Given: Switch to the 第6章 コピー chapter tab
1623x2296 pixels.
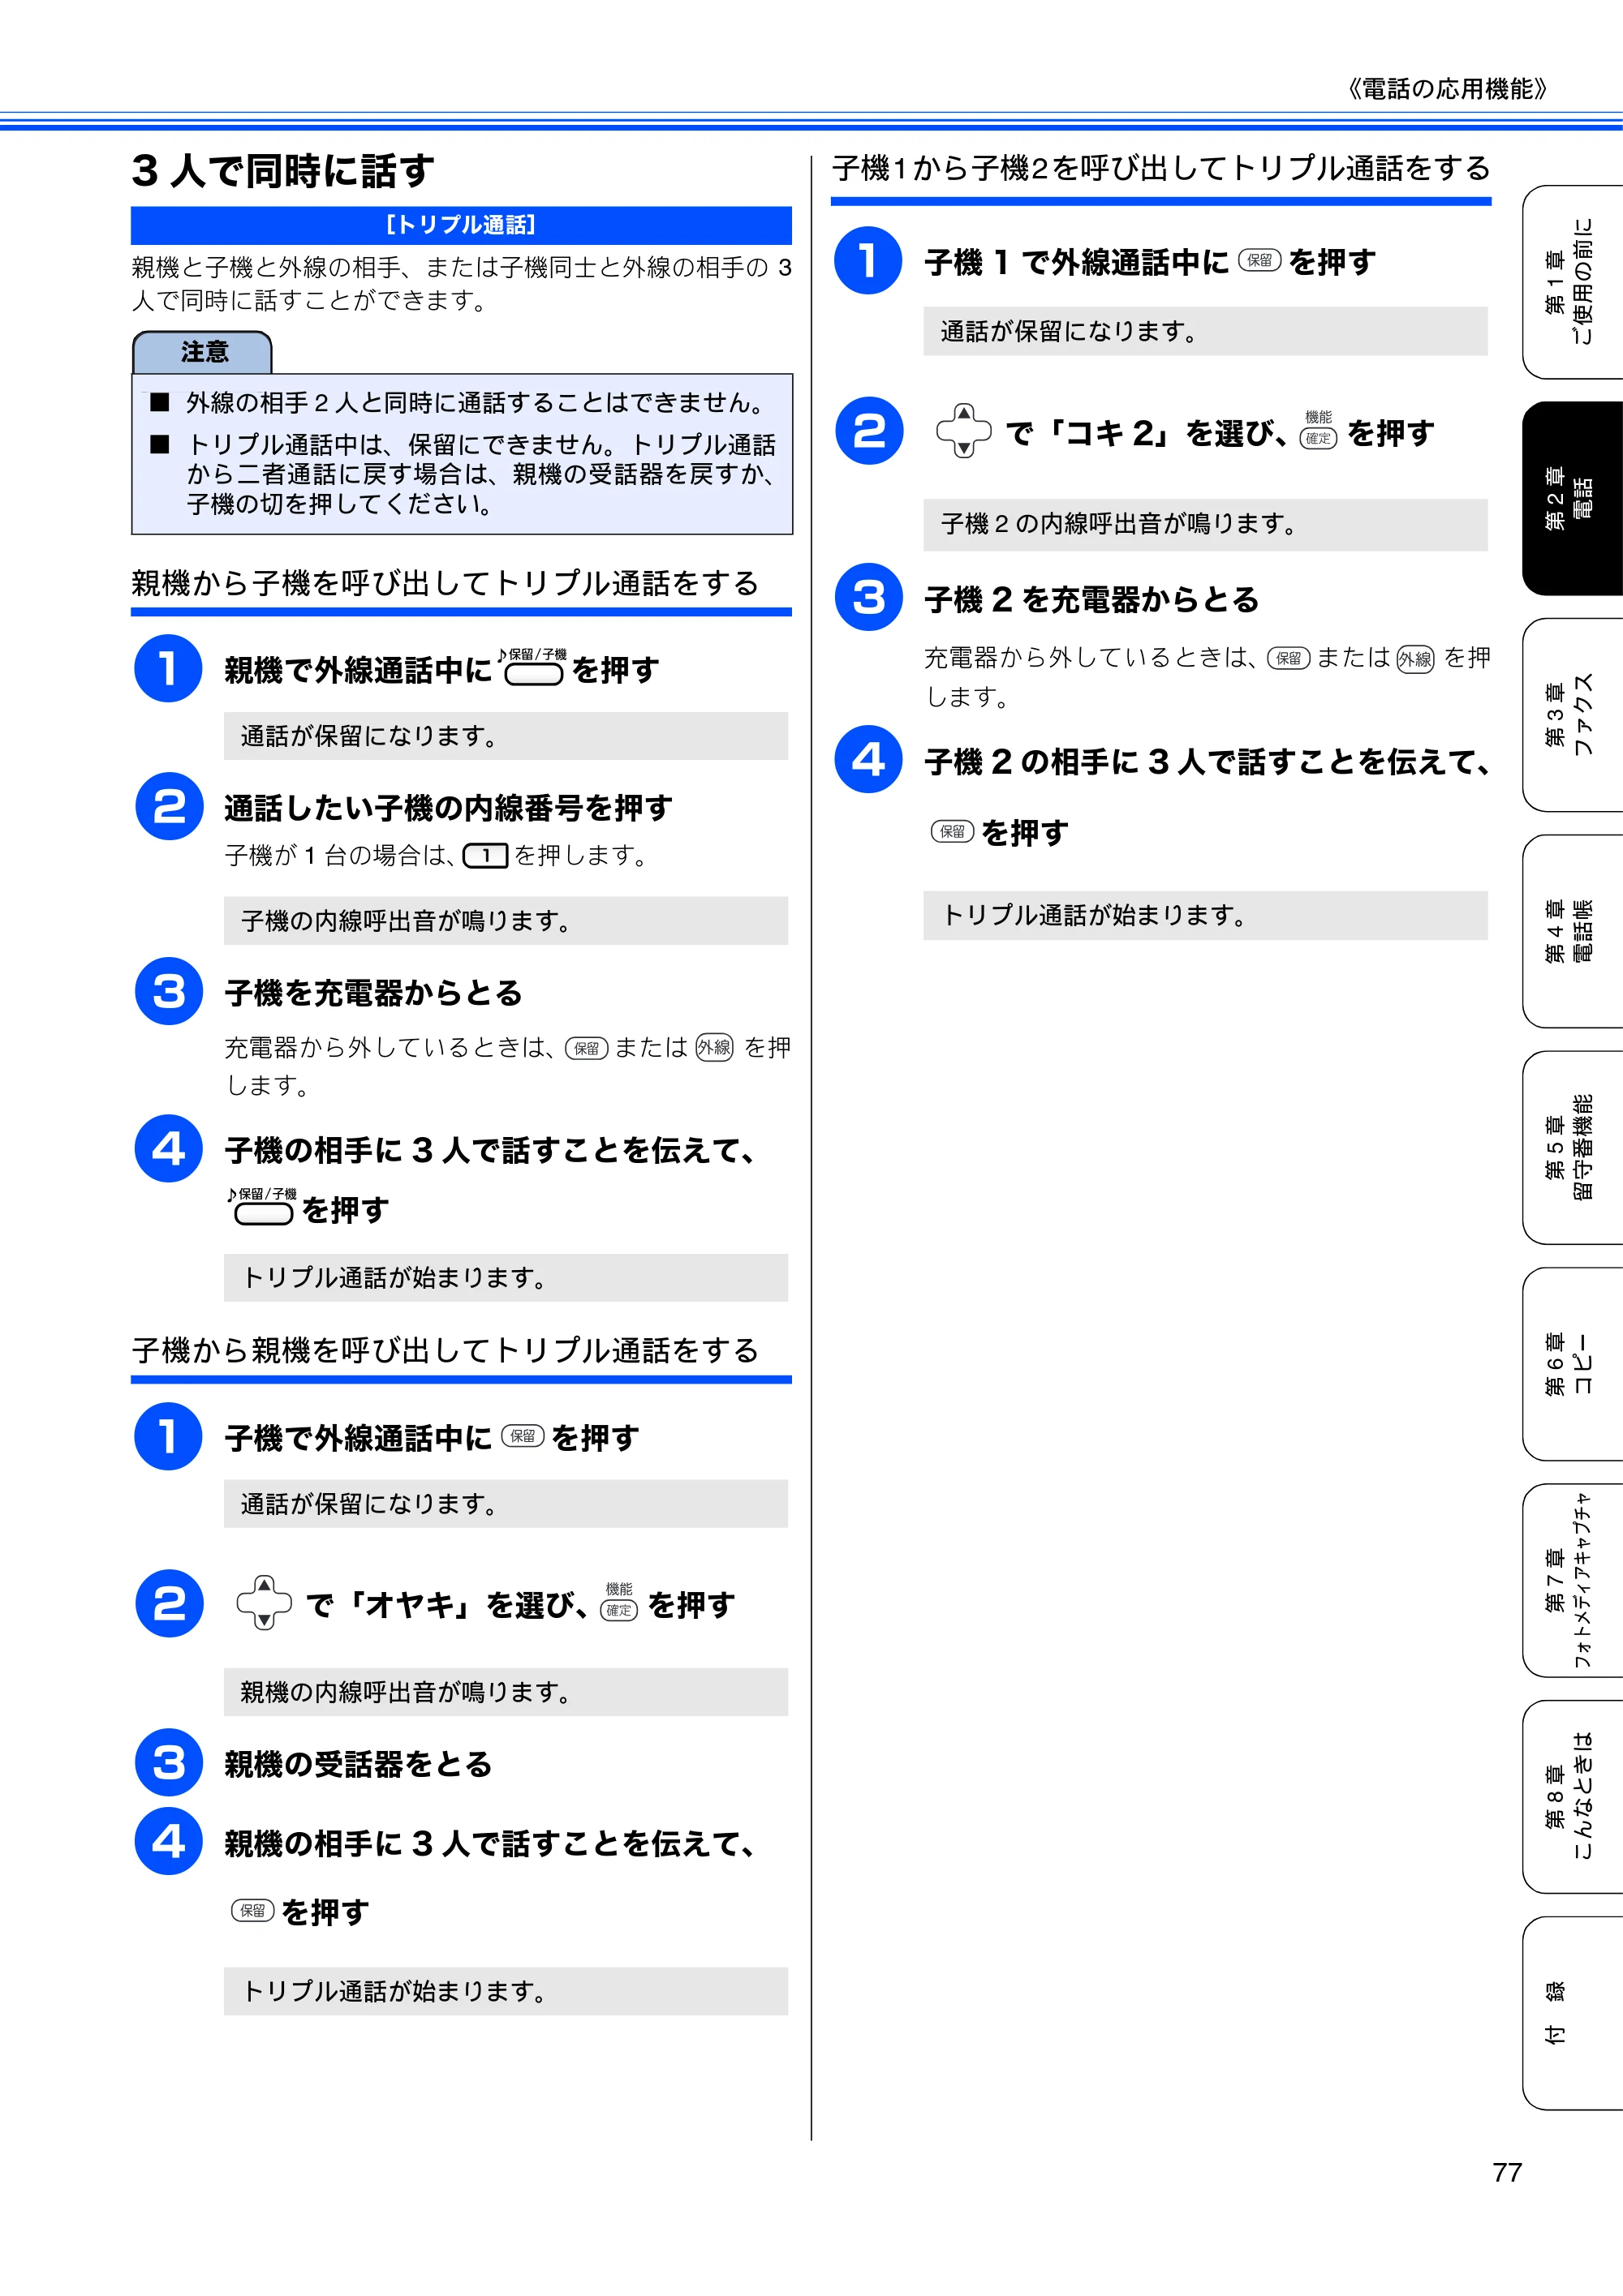Looking at the screenshot, I should pos(1572,1364).
